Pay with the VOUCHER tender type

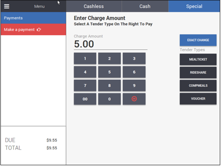coord(198,99)
